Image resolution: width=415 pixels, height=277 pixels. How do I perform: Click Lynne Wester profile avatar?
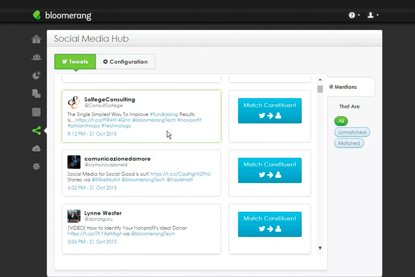pyautogui.click(x=74, y=216)
